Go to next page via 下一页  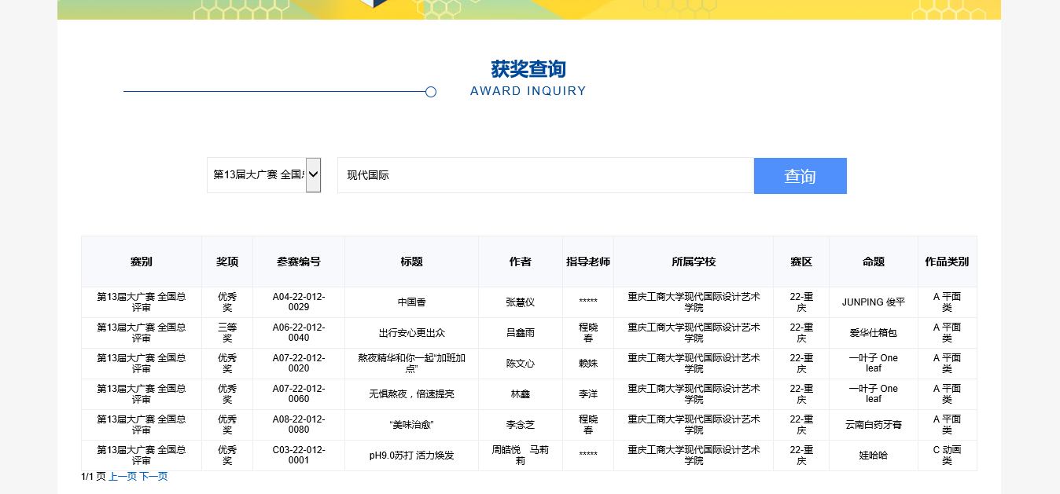(x=153, y=477)
